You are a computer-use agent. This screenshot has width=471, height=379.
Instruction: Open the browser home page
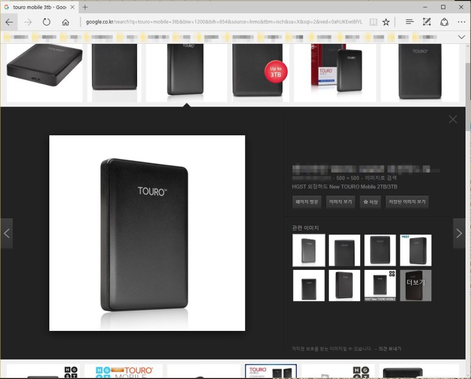point(65,22)
